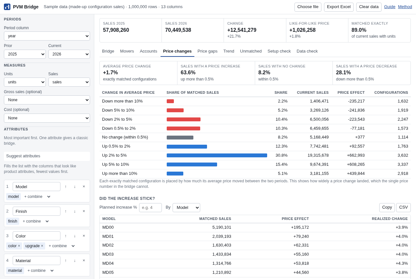The height and width of the screenshot is (279, 416).
Task: Open the Current period dropdown
Action: (x=69, y=54)
